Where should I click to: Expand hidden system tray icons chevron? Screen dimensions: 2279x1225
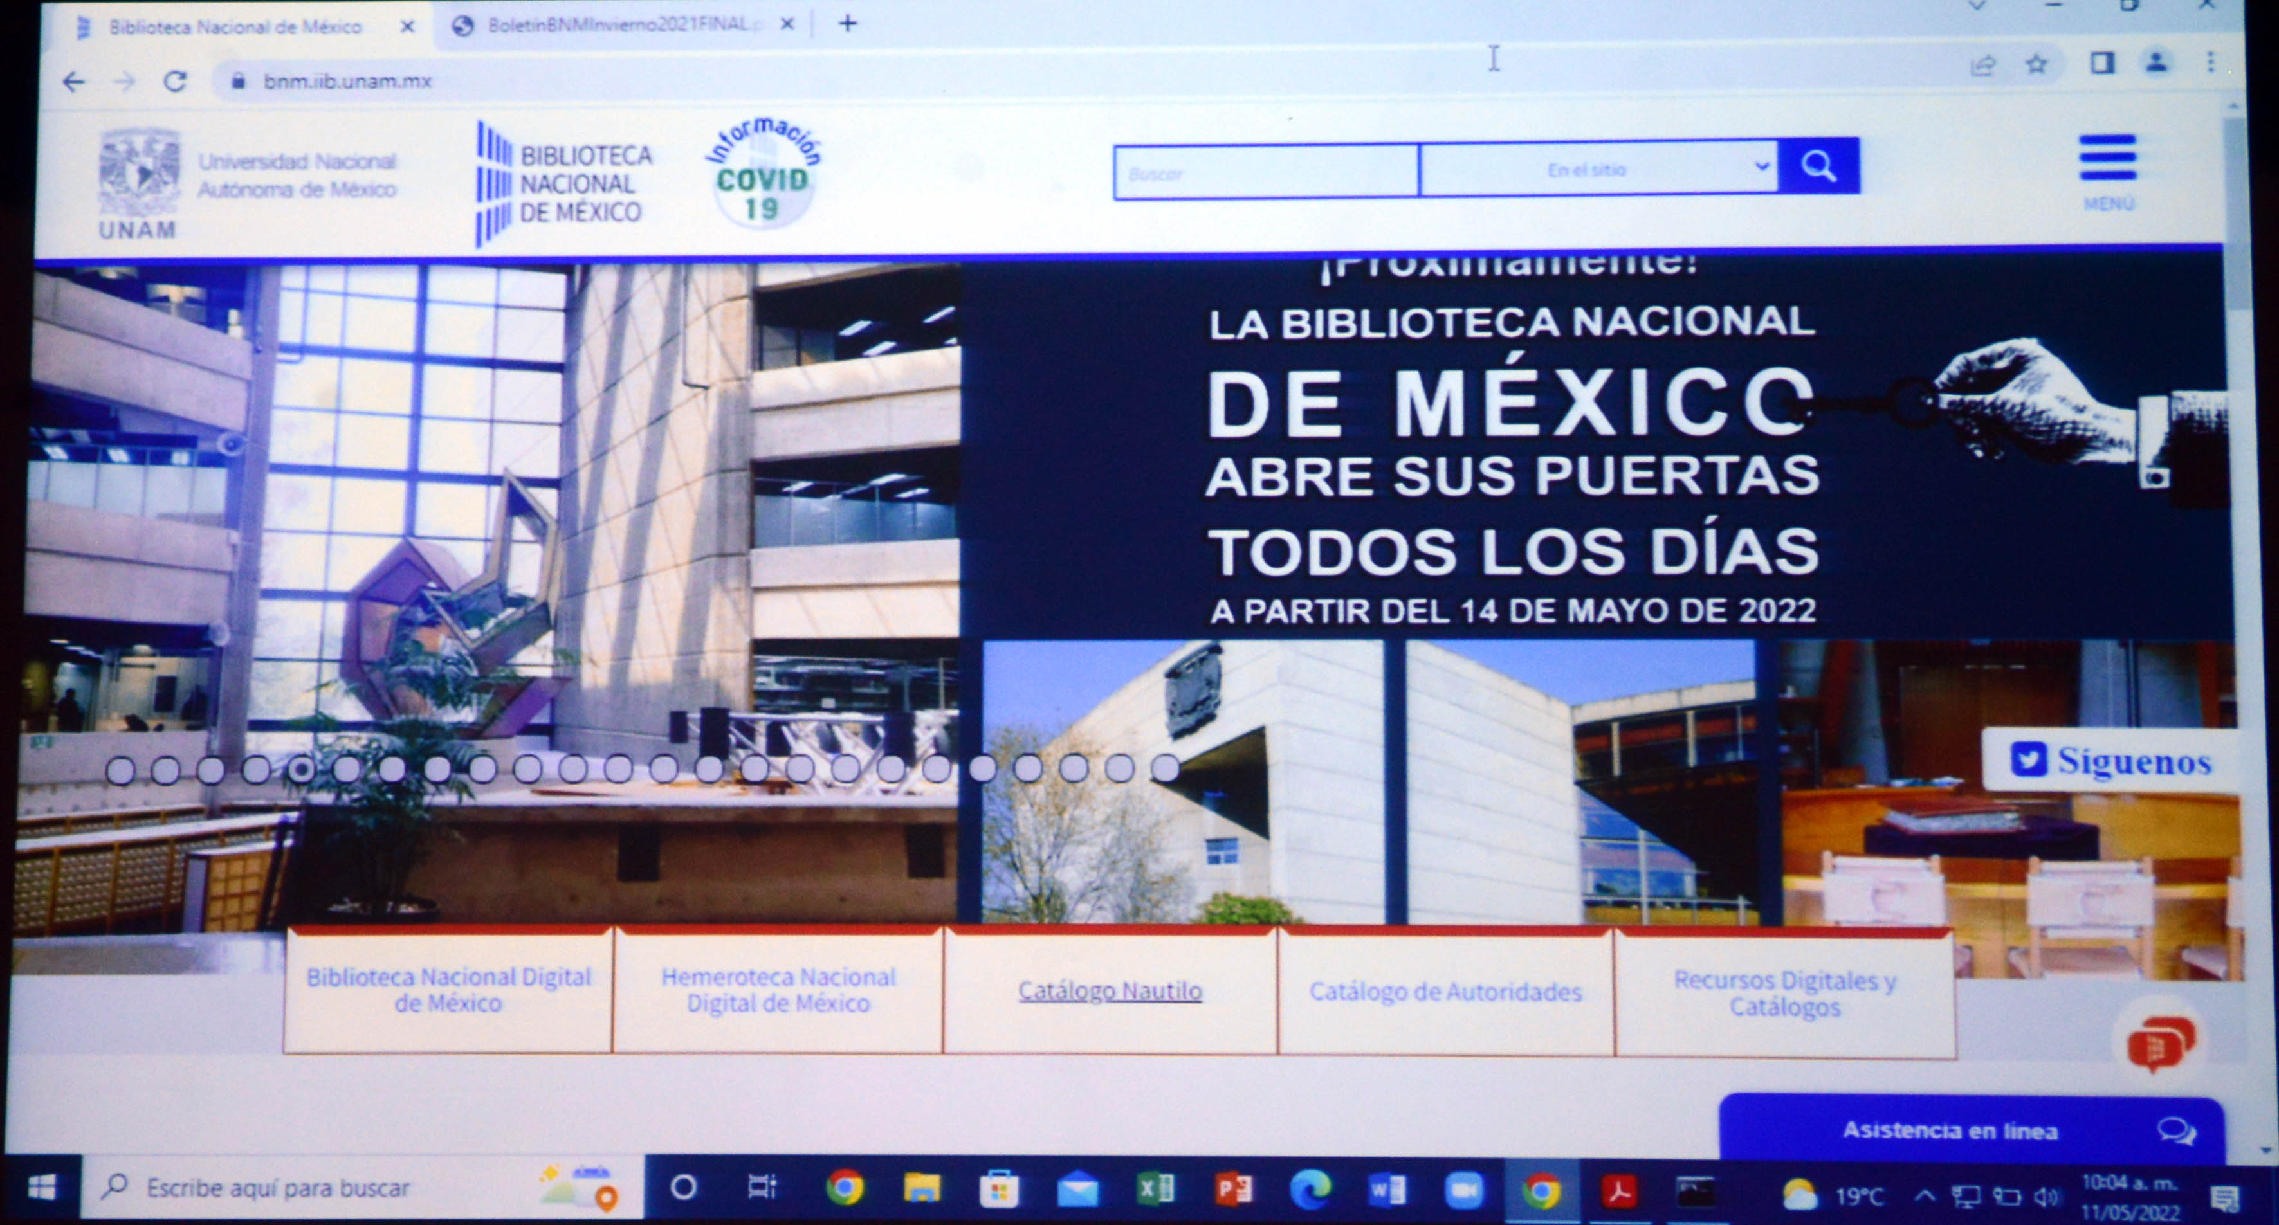tap(1923, 1196)
